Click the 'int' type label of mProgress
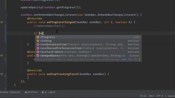This screenshot has width=175, height=98. pyautogui.click(x=137, y=37)
